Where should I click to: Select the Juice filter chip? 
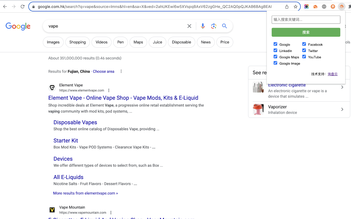coord(157,42)
